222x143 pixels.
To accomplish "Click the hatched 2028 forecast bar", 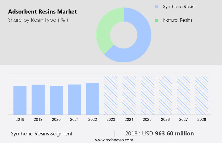I will point(202,95).
